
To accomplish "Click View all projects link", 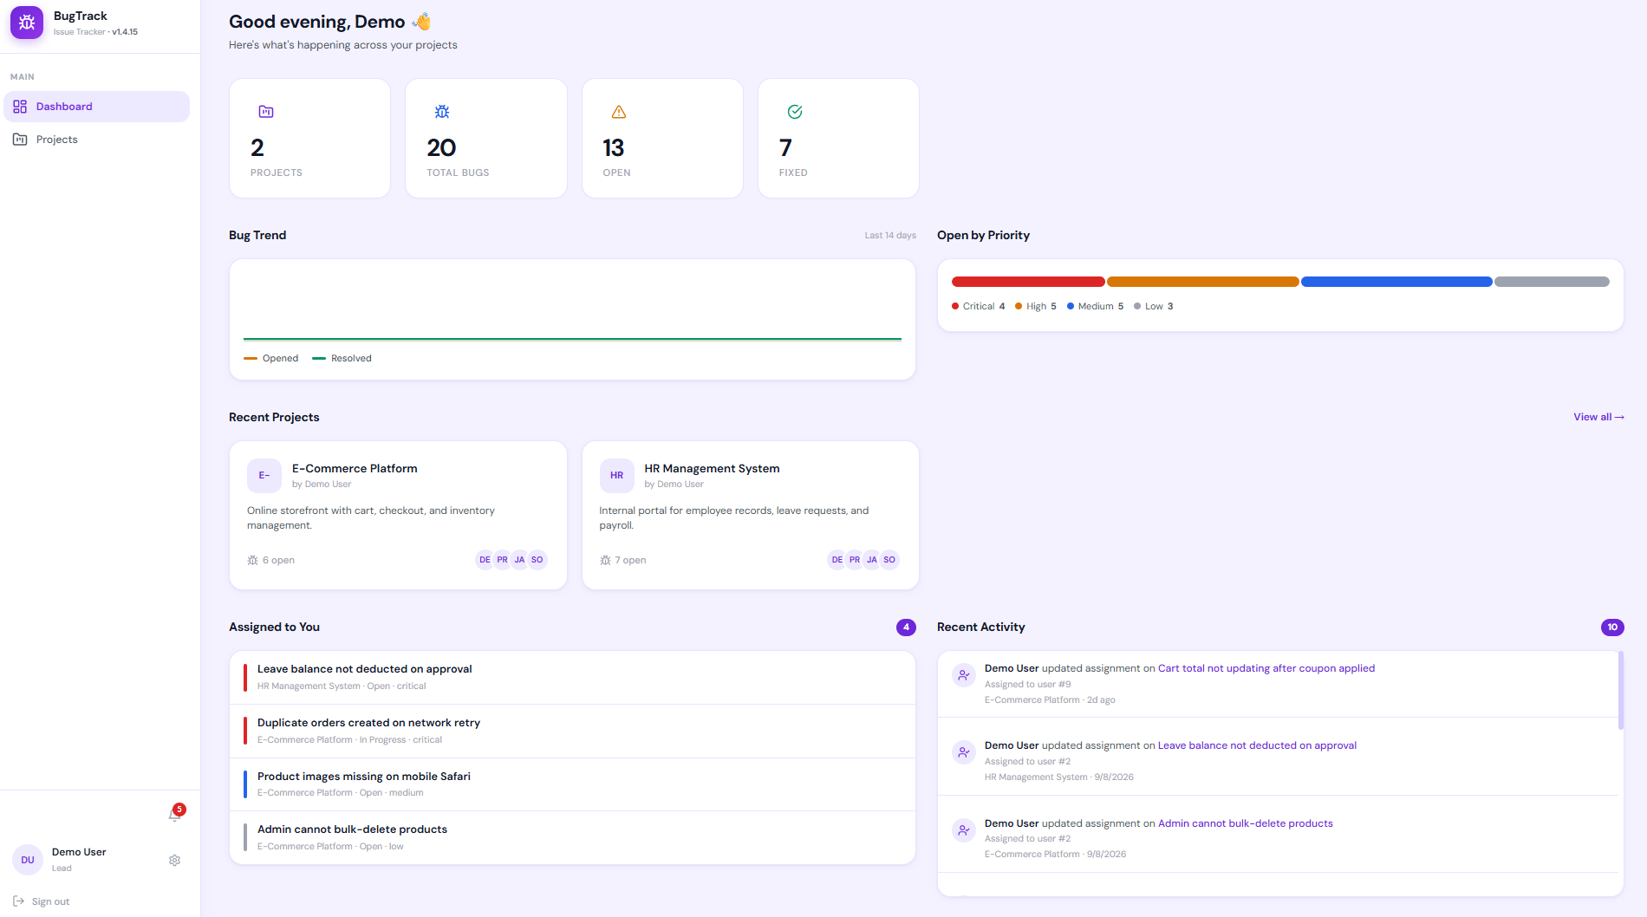I will [1598, 417].
